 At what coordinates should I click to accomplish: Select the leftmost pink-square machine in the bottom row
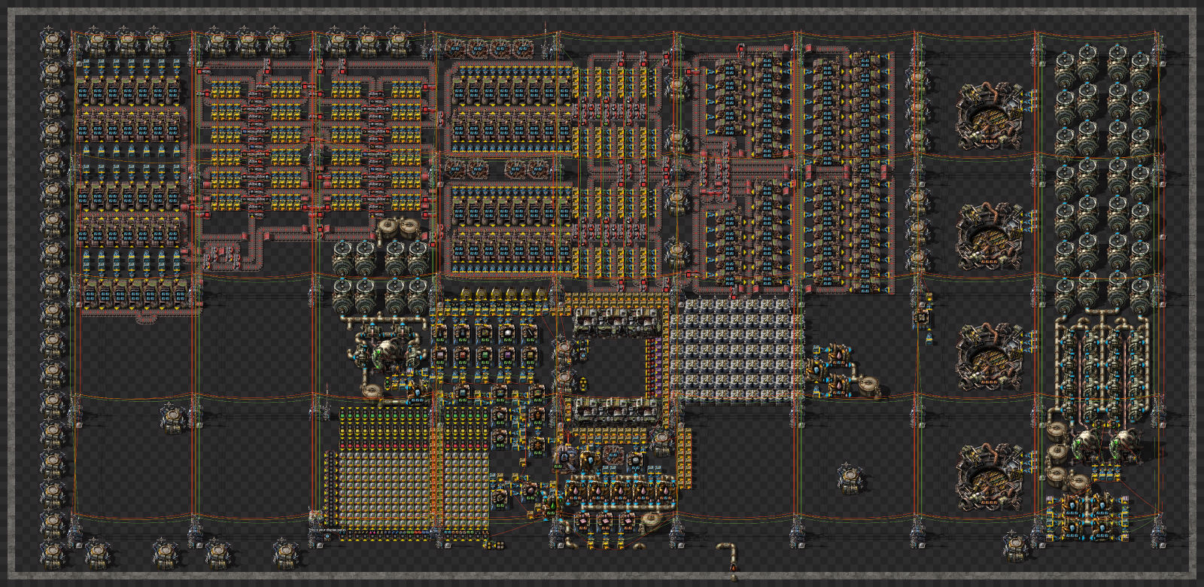[x=582, y=522]
